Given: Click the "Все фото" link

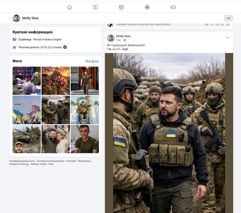Looking at the screenshot, I should coord(92,61).
